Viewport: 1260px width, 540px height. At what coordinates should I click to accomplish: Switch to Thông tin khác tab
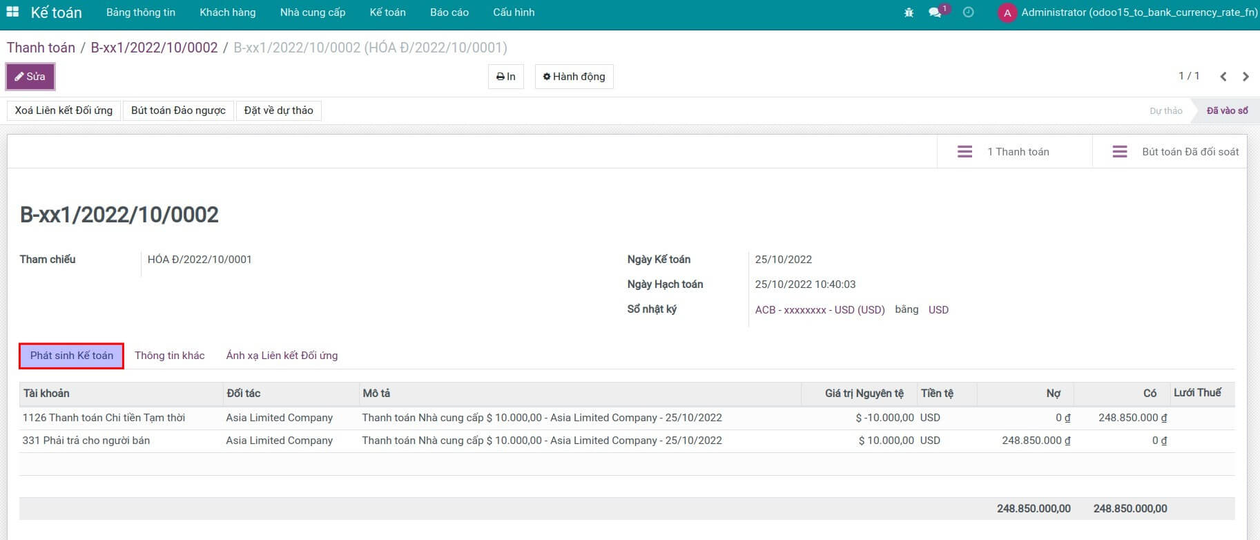point(169,356)
